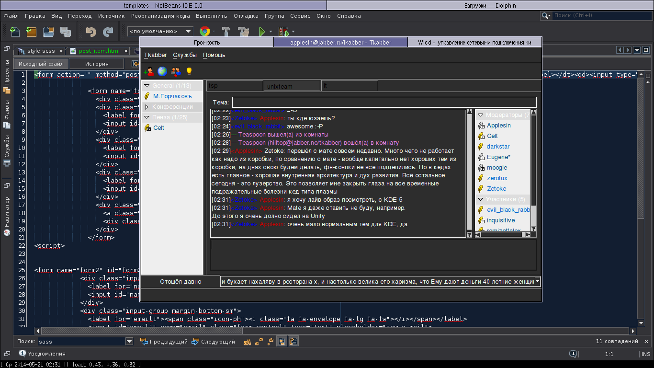Toggle whole words search option
This screenshot has width=654, height=368.
pos(259,342)
